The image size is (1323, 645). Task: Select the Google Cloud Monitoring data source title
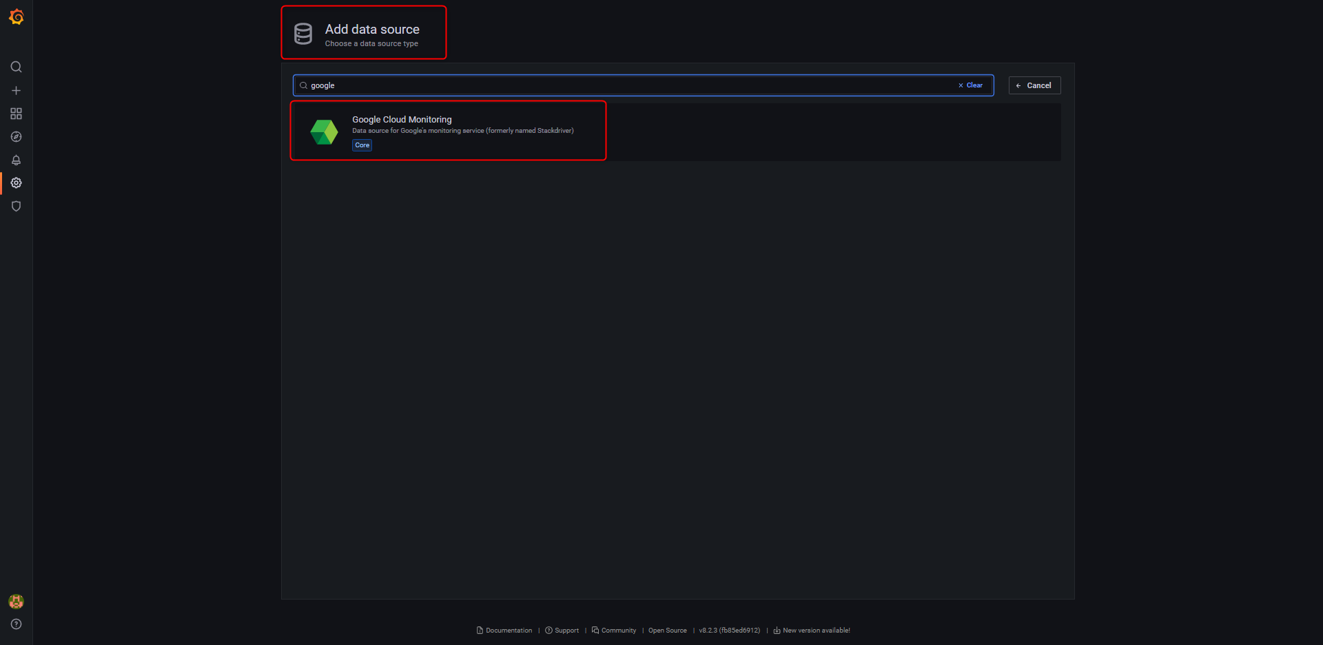[402, 120]
